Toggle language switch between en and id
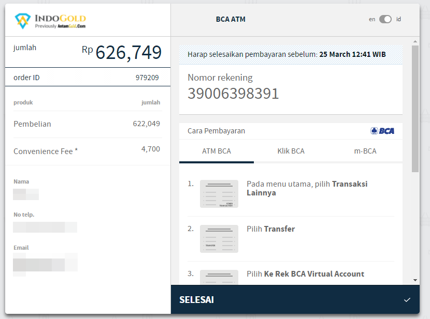Screen dimensions: 430x319 point(385,19)
